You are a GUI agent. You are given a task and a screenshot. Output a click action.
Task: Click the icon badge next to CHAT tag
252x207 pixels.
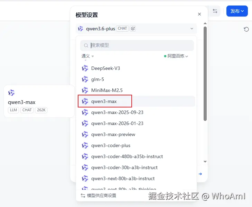coord(133,29)
